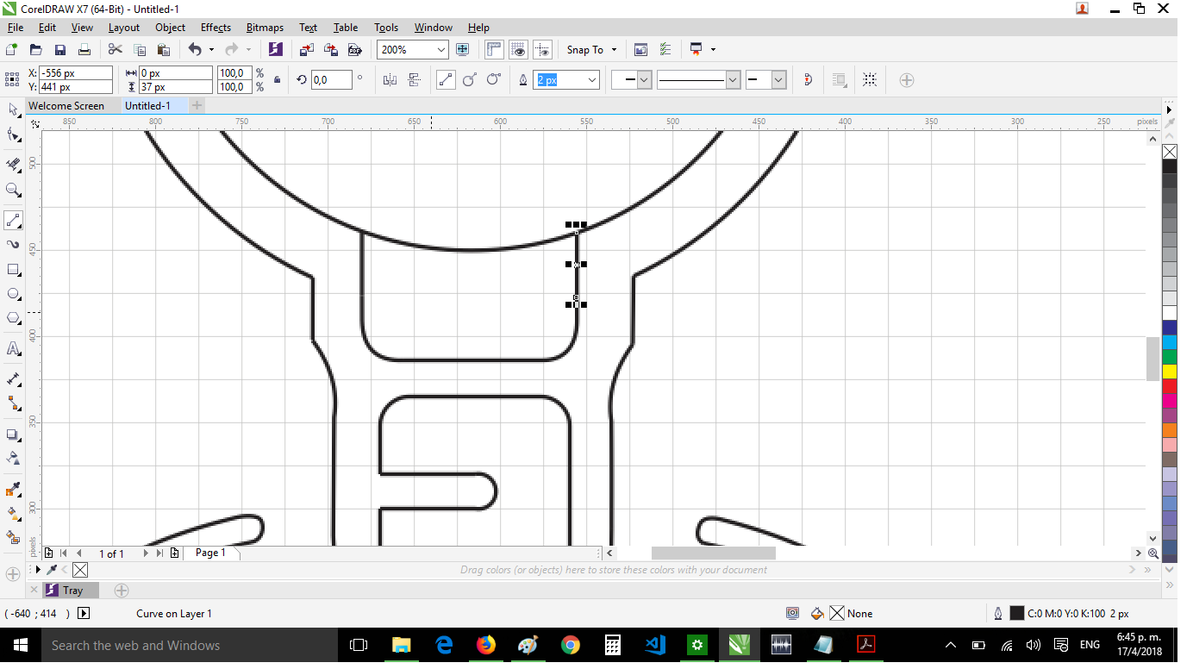Import a file
This screenshot has height=669, width=1193.
tap(307, 50)
